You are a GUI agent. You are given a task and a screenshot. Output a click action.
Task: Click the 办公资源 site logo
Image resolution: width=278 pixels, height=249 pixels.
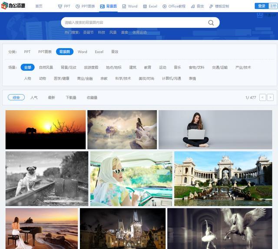click(14, 7)
